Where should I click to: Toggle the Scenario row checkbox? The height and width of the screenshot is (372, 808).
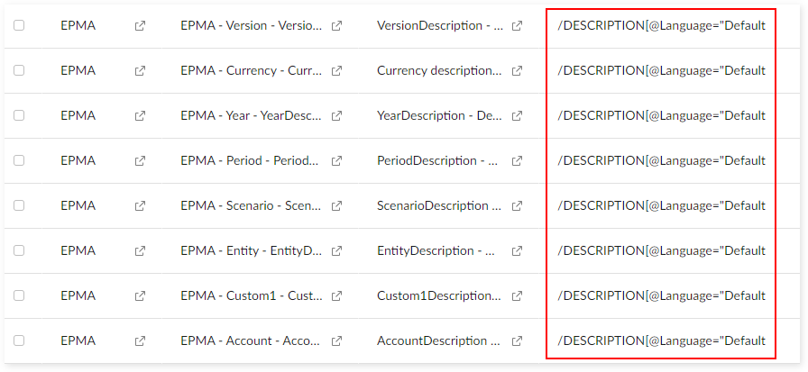19,206
